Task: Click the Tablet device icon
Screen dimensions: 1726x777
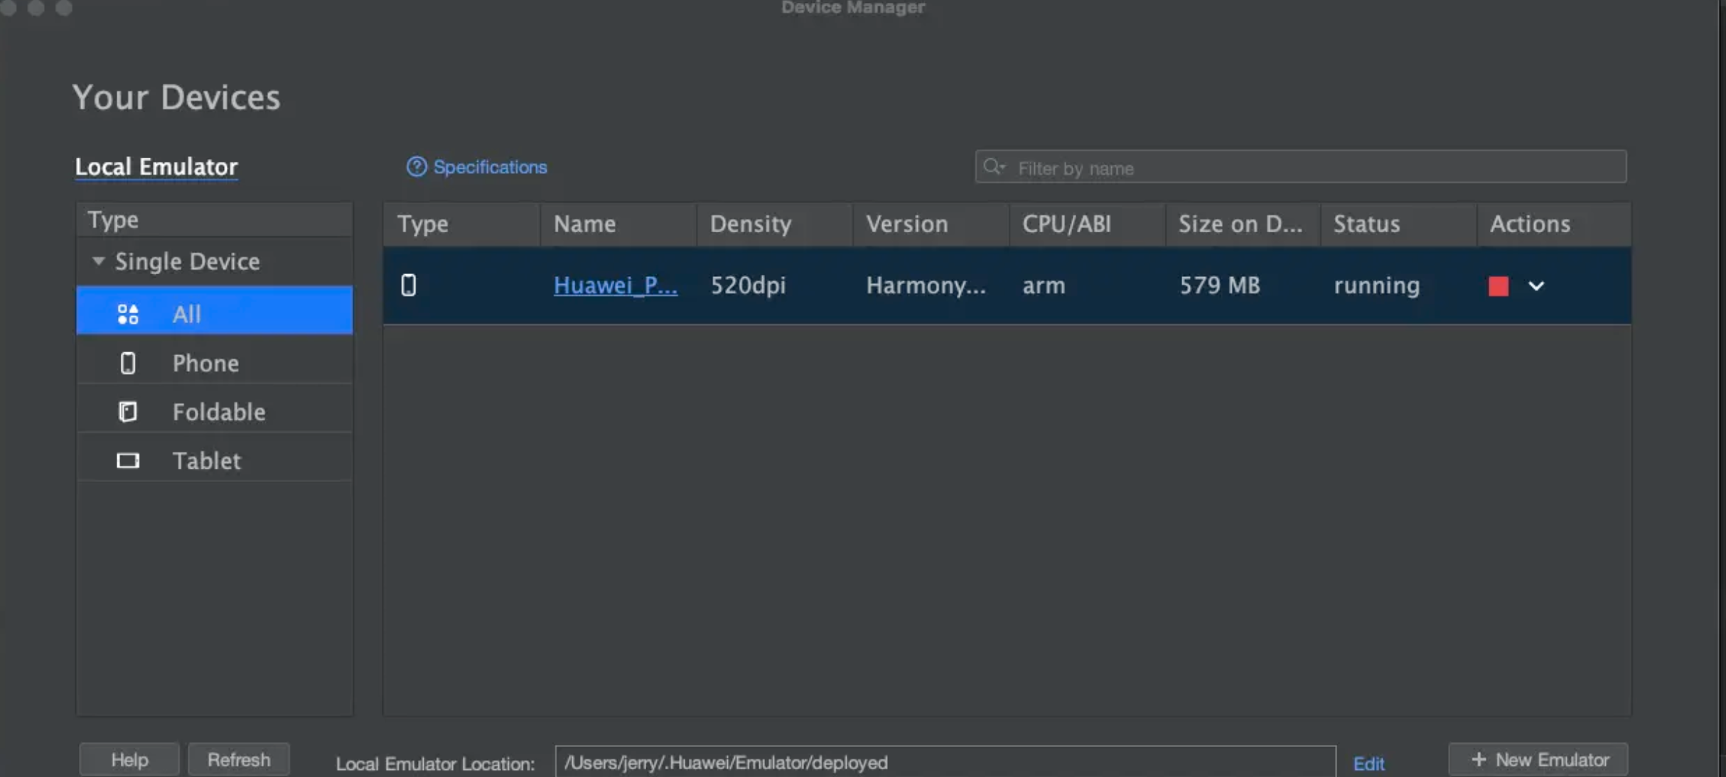Action: pyautogui.click(x=128, y=461)
